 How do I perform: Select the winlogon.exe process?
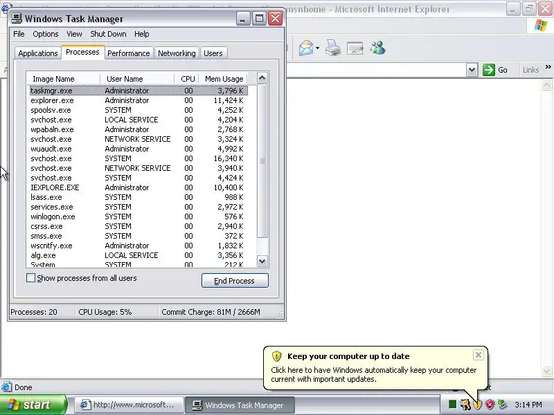[139, 216]
